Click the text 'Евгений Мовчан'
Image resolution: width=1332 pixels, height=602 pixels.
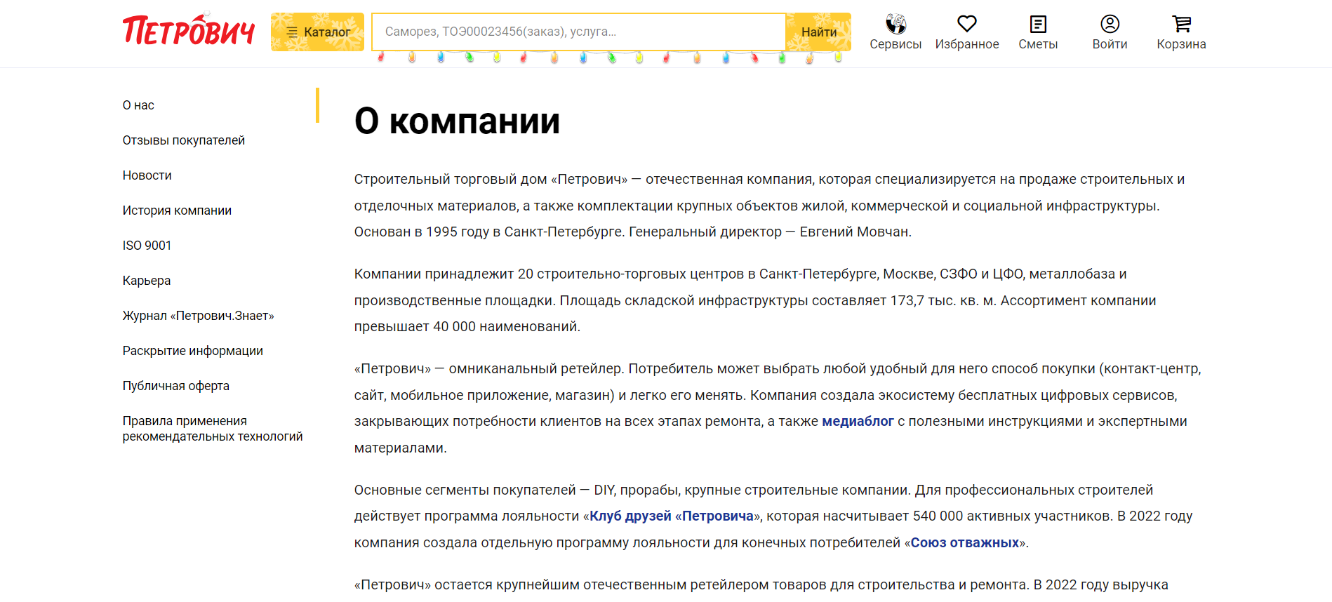(854, 232)
